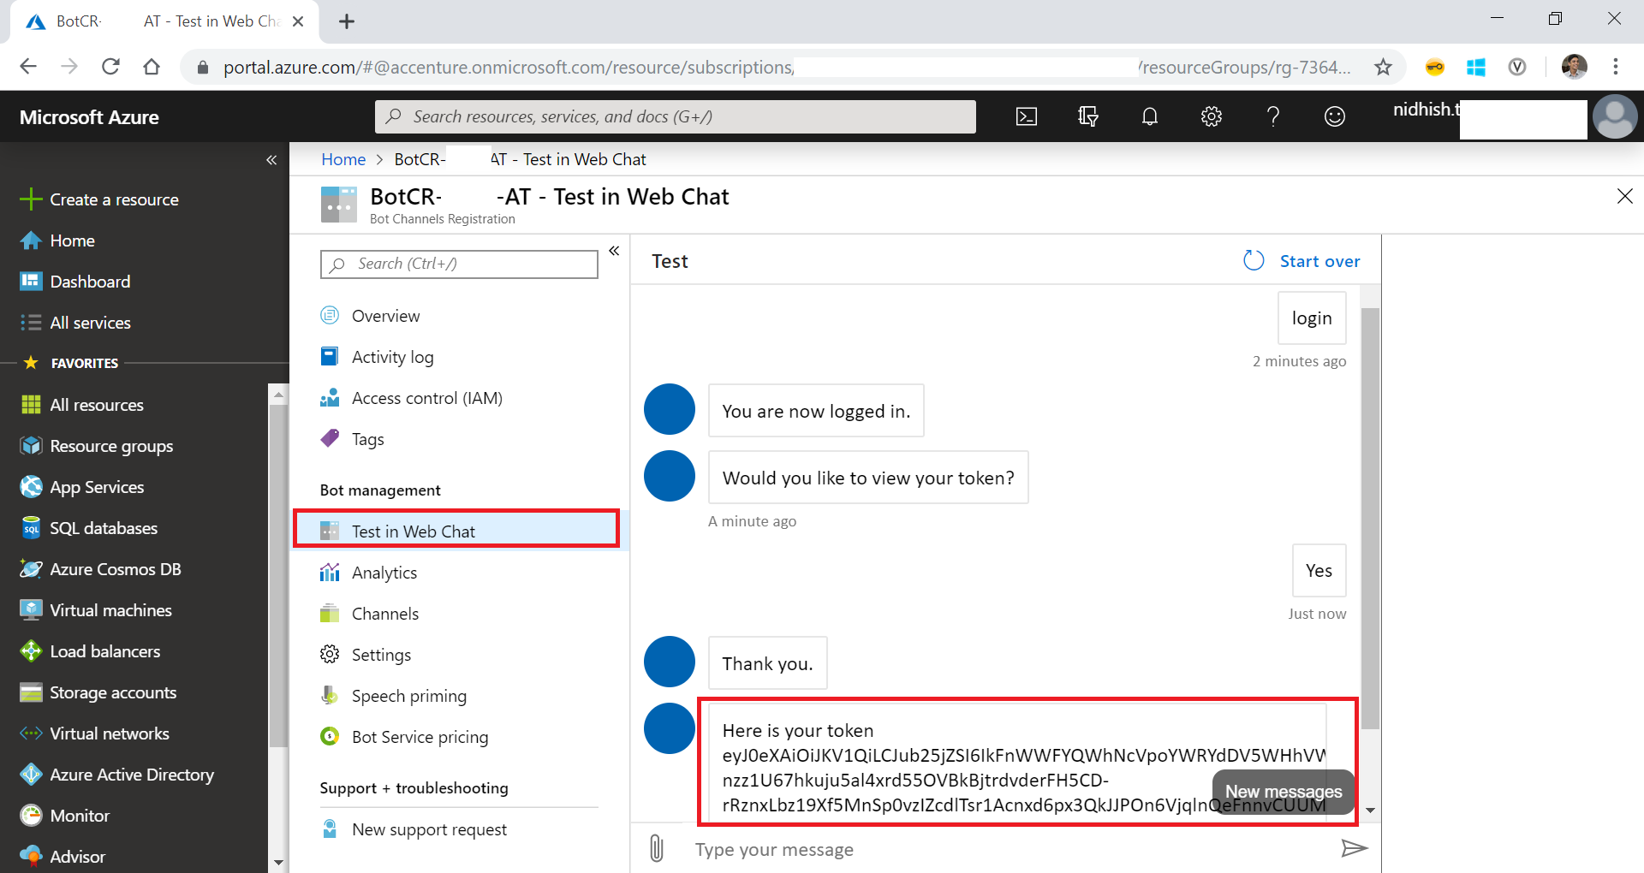Send the chat message with arrow icon
The image size is (1644, 873).
(1353, 848)
